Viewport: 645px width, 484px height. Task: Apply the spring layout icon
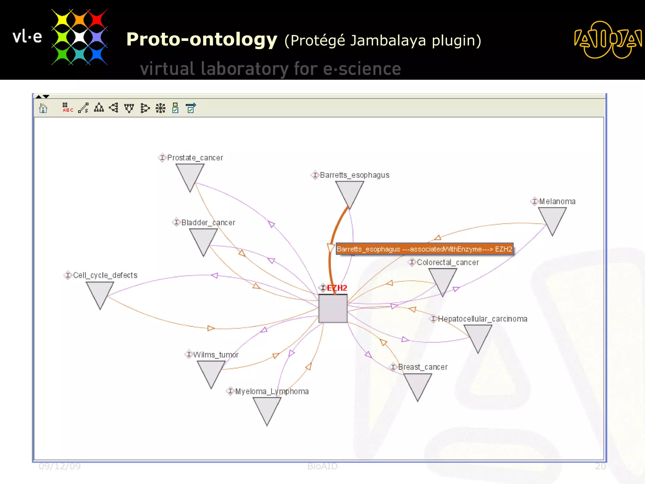83,108
